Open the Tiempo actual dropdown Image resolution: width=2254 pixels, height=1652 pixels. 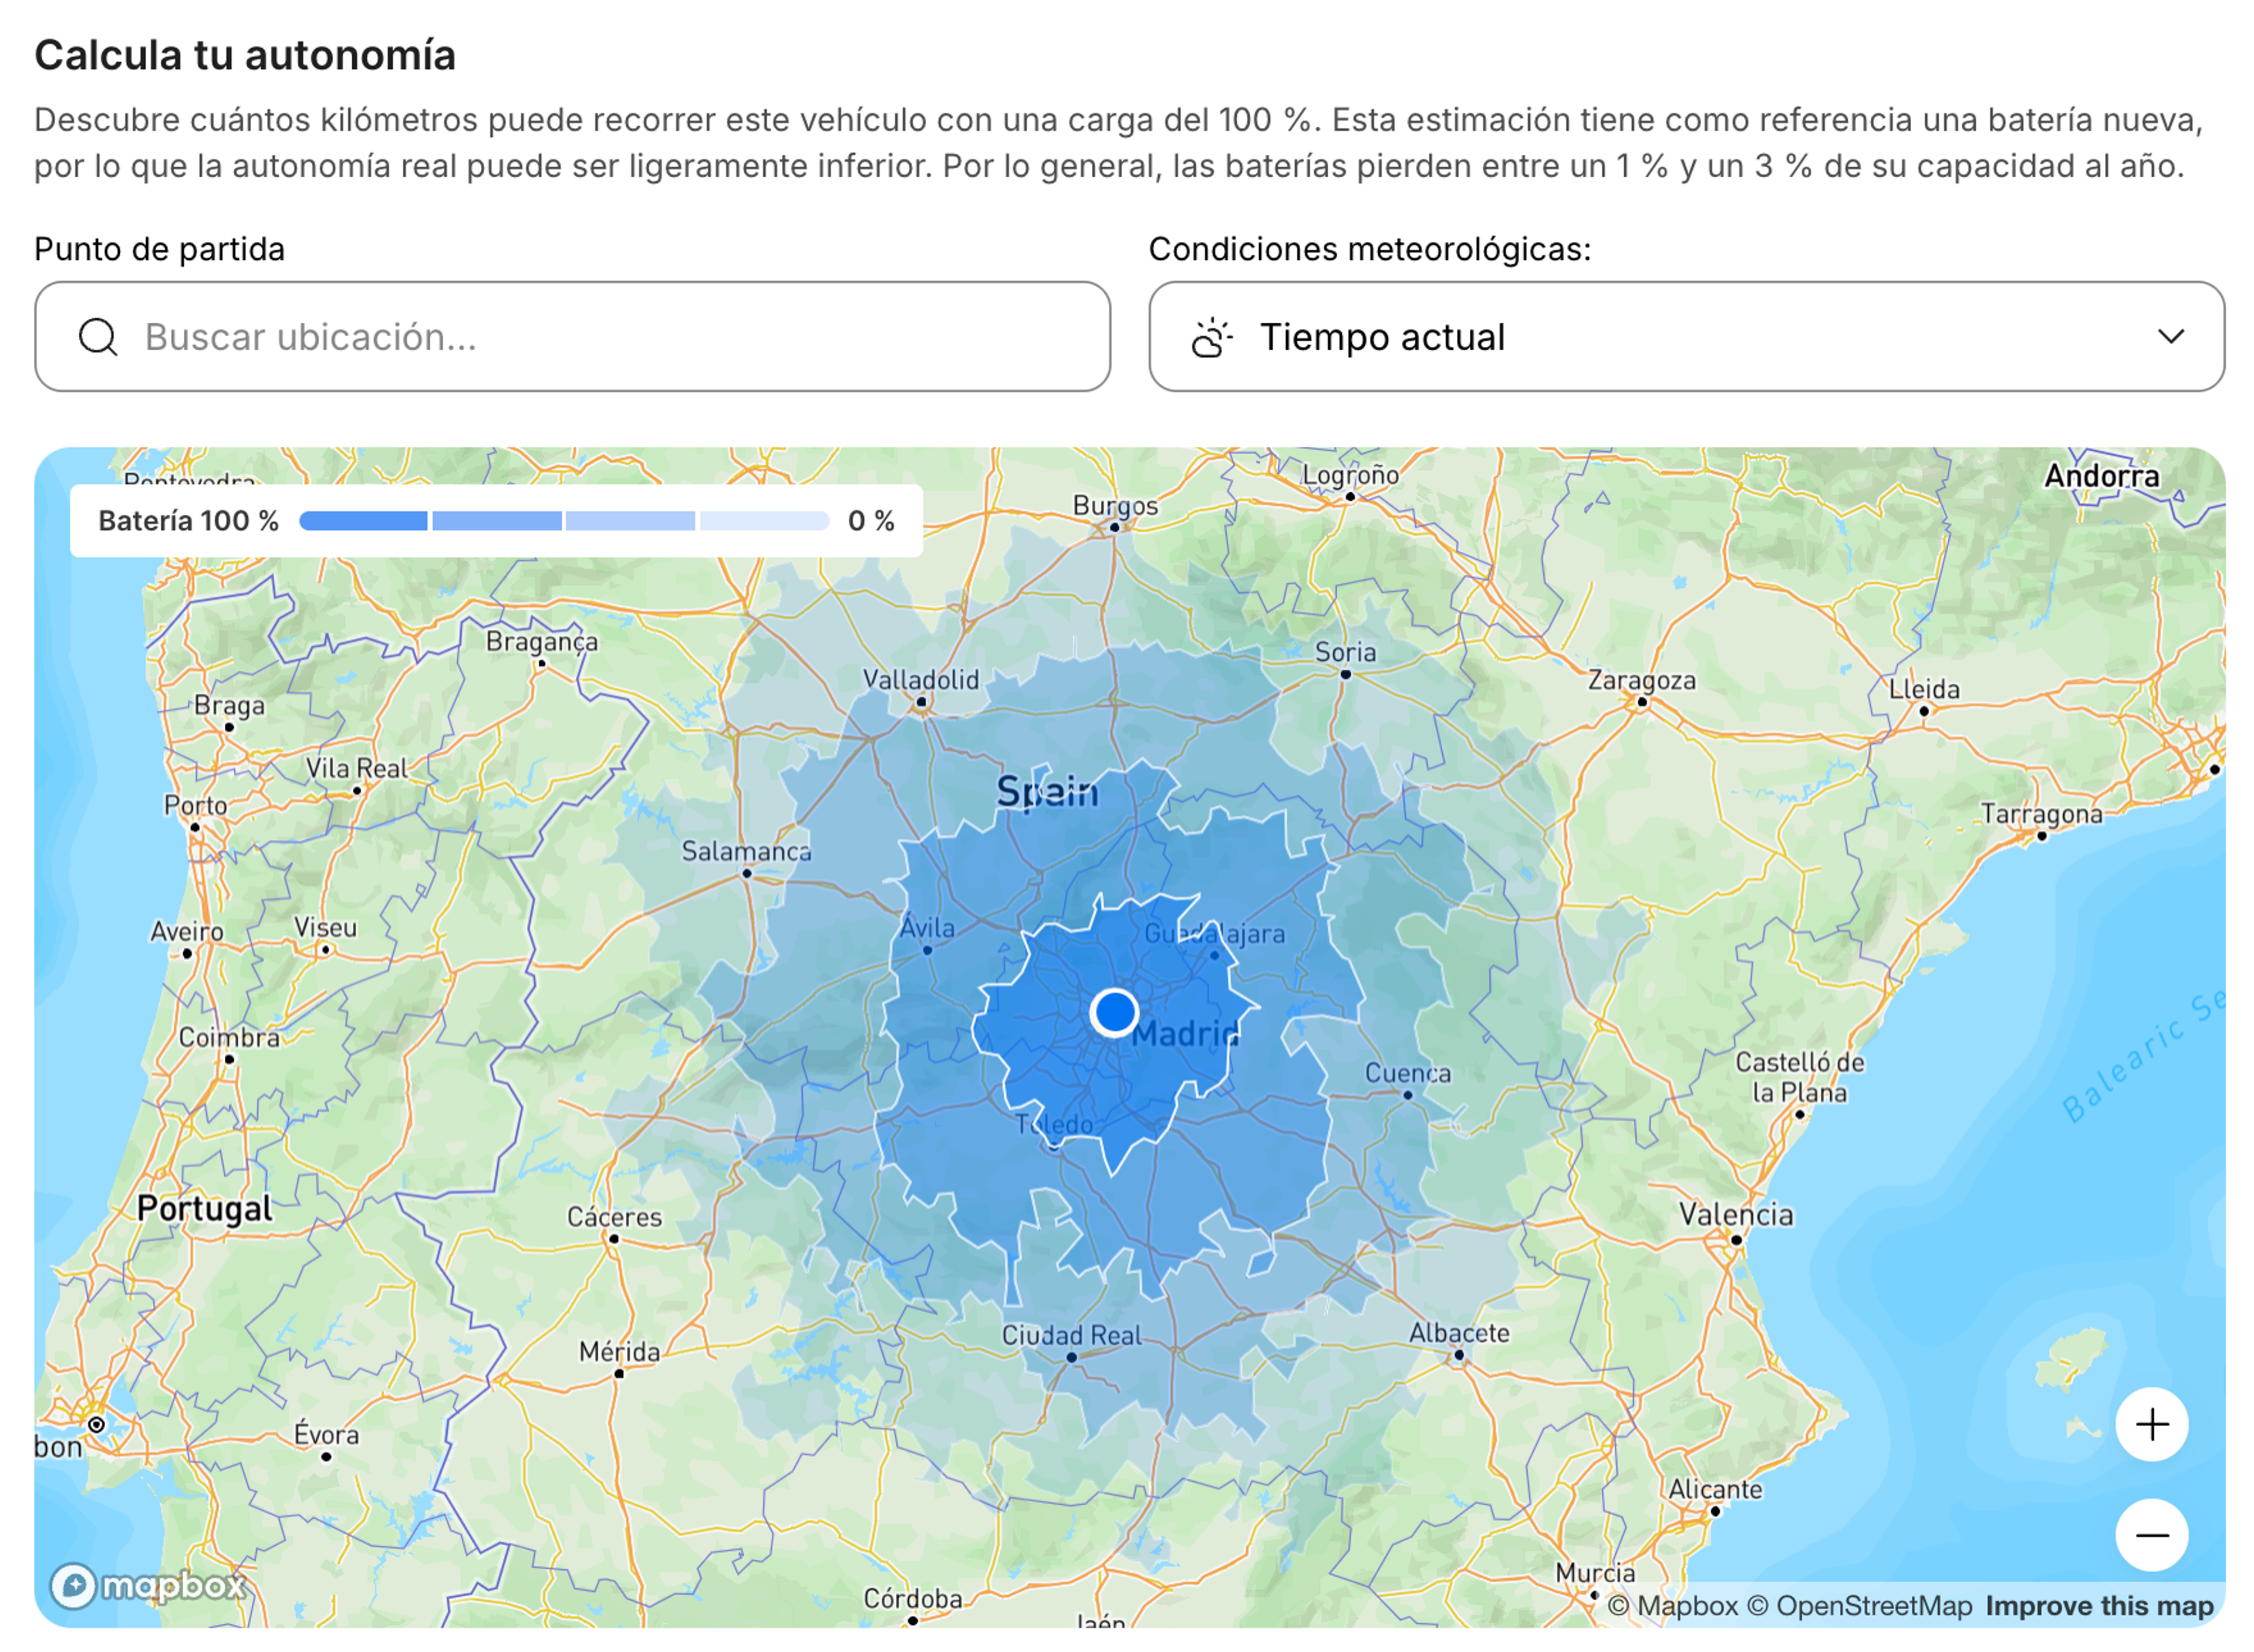[x=1686, y=336]
